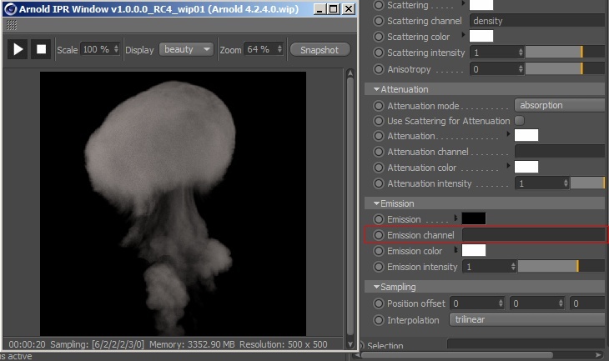Click the Memory: 3352.90 MB status text
609x361 pixels.
coord(192,344)
